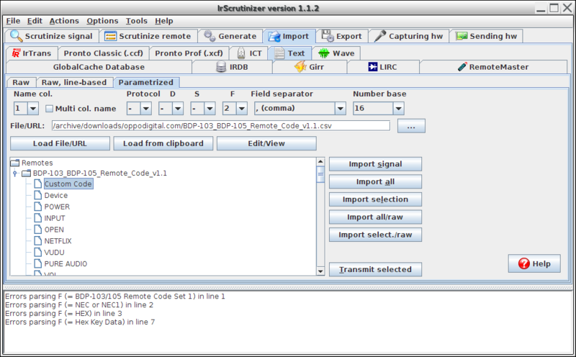Click Import signal button

click(375, 164)
